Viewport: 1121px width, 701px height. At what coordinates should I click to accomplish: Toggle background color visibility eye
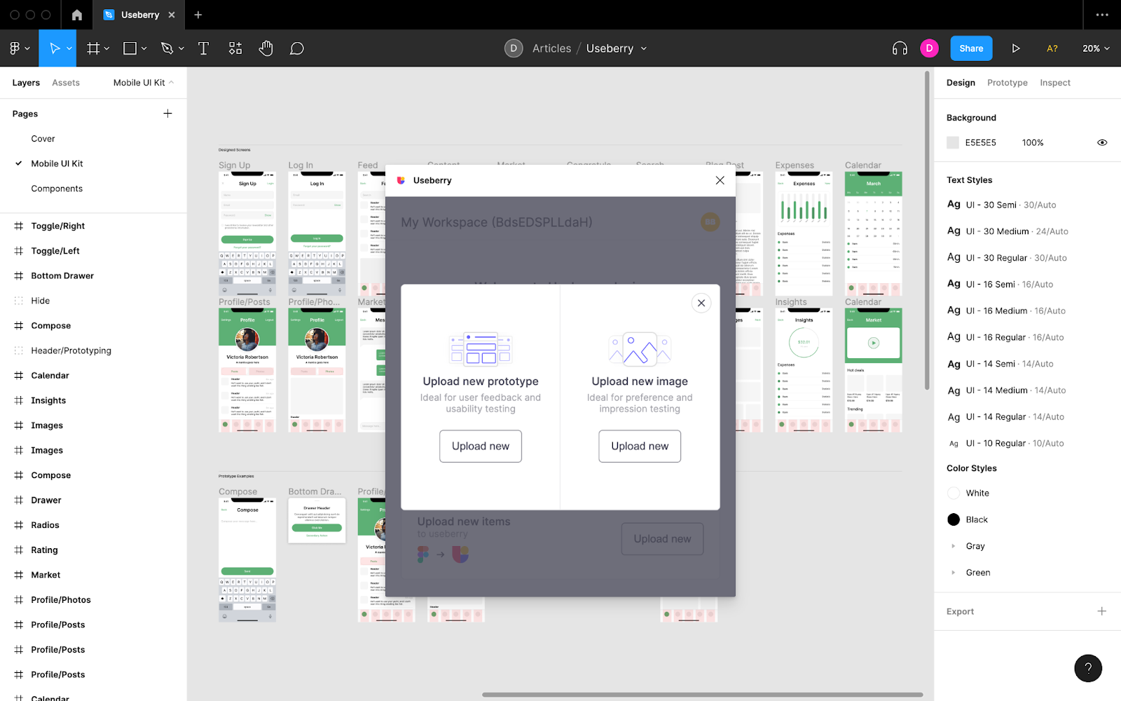pos(1102,142)
